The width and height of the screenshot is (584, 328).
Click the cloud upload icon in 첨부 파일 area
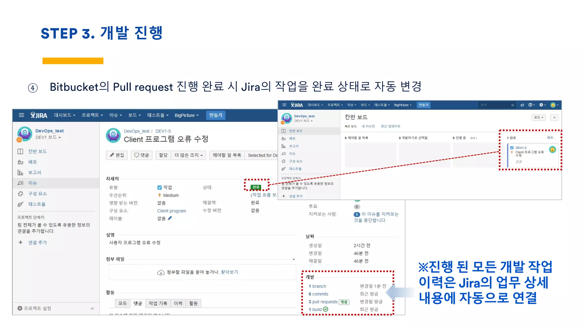[161, 272]
